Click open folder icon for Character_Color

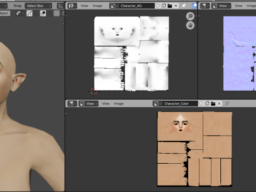coord(213,103)
